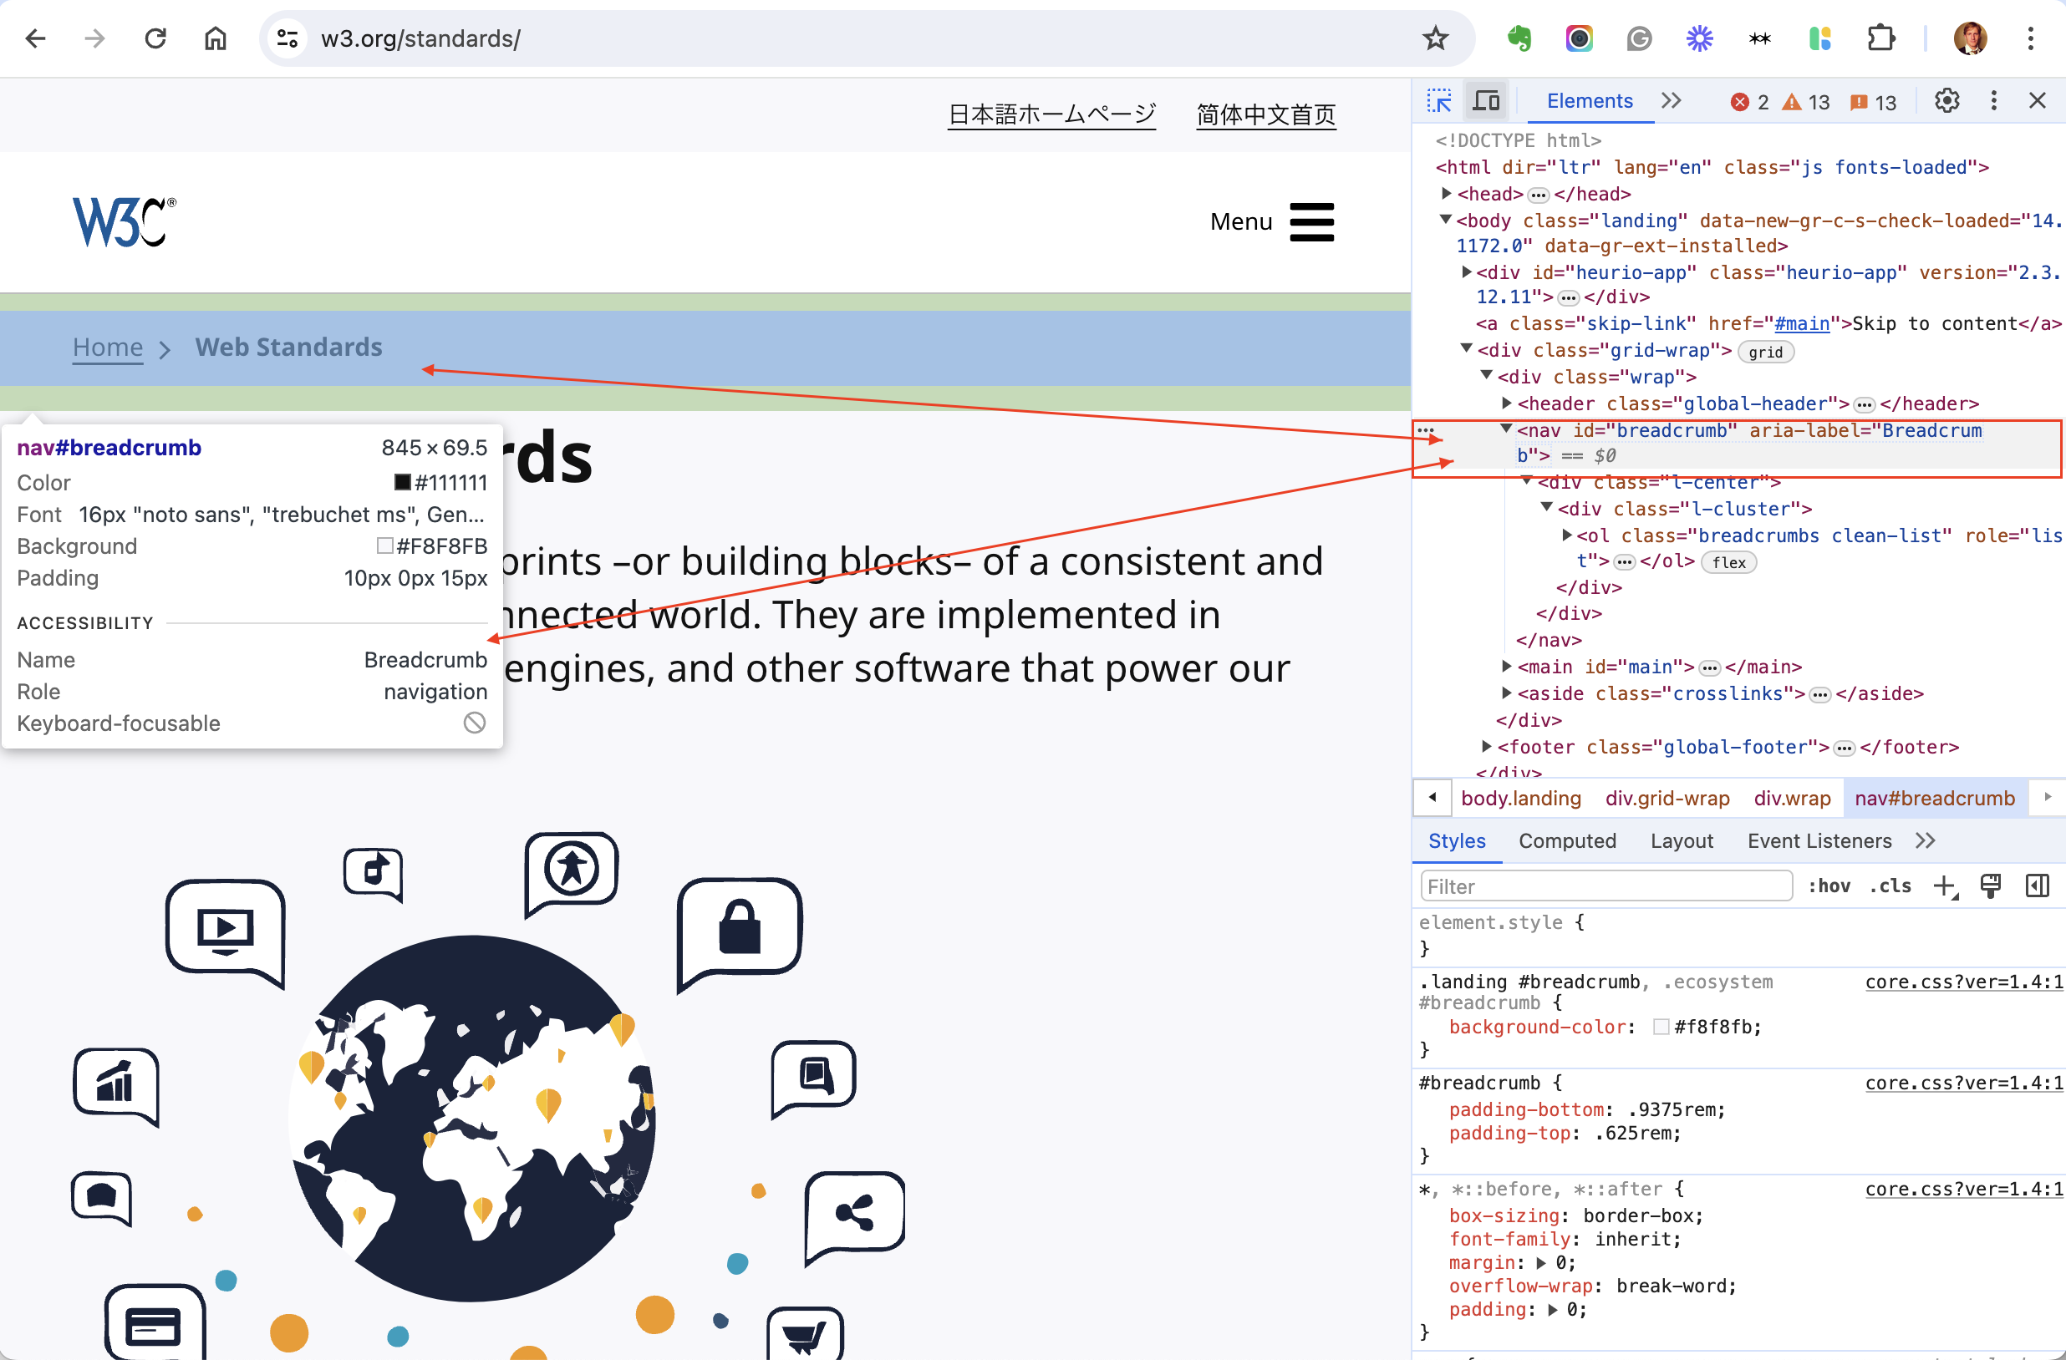Open the Layout tab
Screen dimensions: 2066x1360
(x=1682, y=840)
